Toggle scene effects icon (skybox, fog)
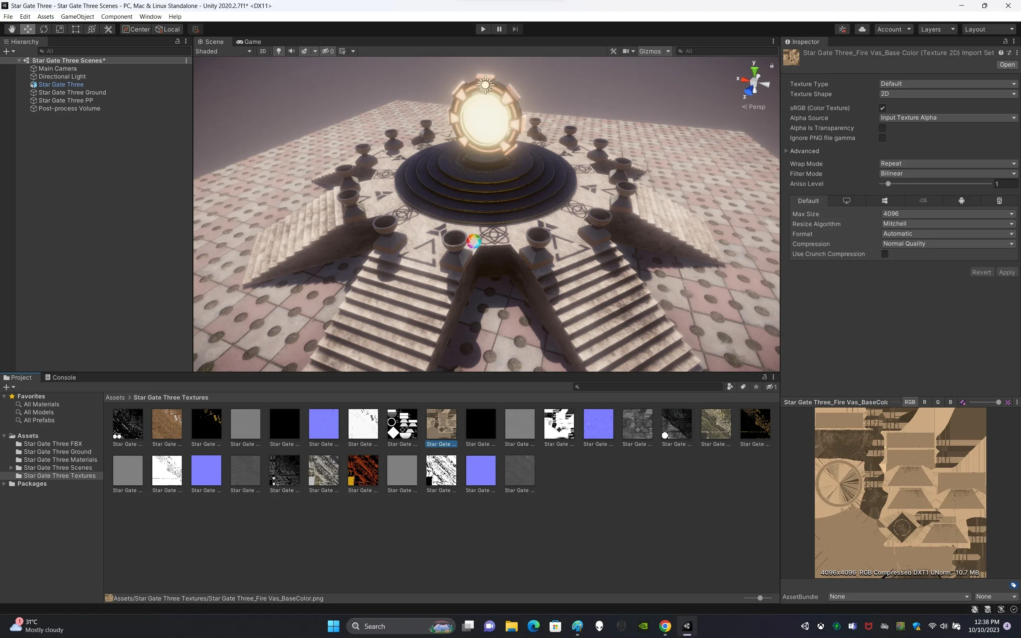The image size is (1021, 638). pos(304,51)
